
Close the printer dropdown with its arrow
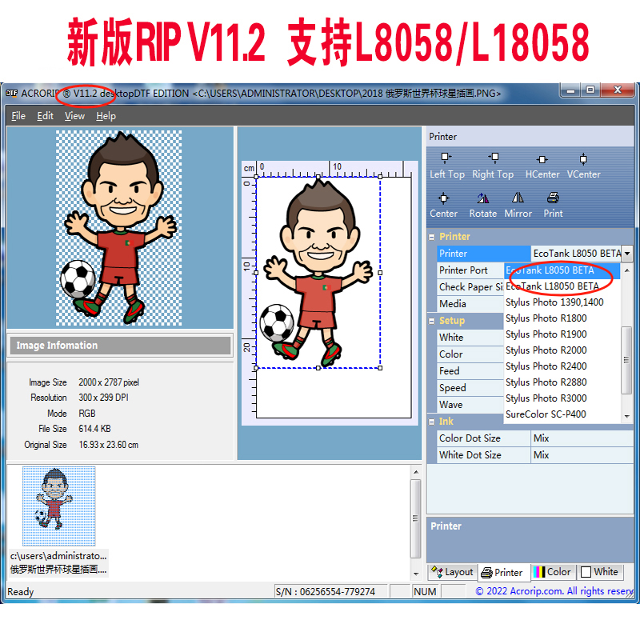click(627, 254)
